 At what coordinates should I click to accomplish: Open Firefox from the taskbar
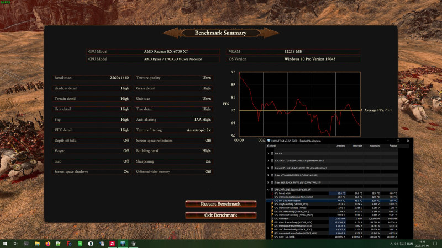tap(48, 244)
